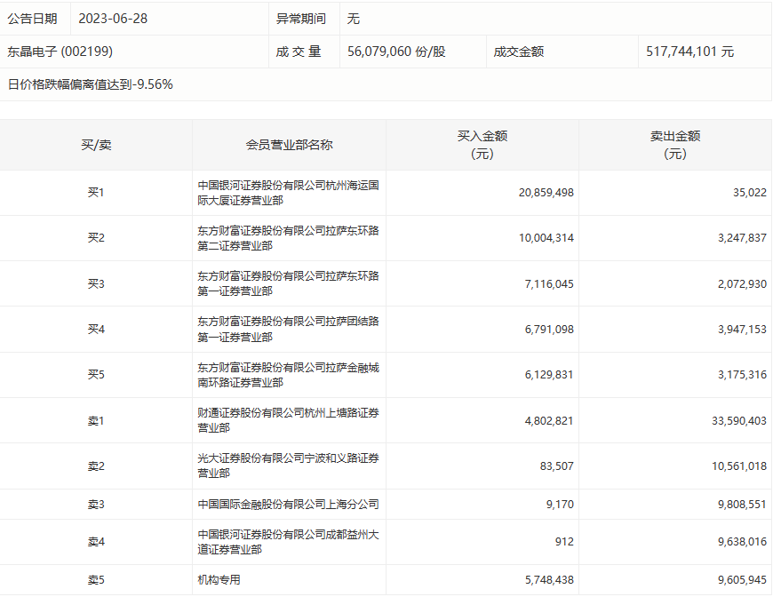Select row label 买1
Image resolution: width=773 pixels, height=597 pixels.
click(x=96, y=192)
